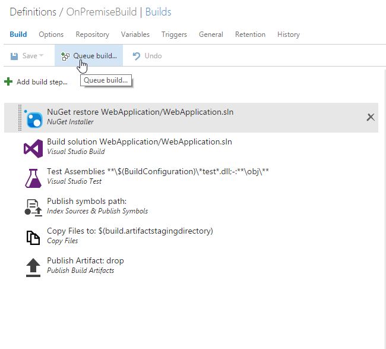This screenshot has height=349, width=386.
Task: Select 'NuGet restore WebApplication/WebApplication.sln' text
Action: tap(140, 112)
